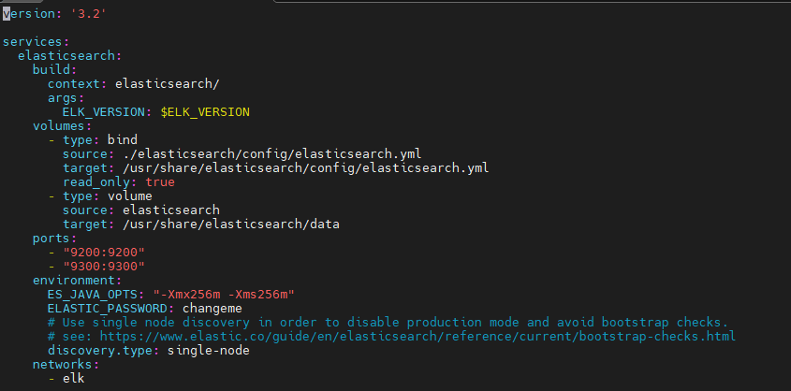The image size is (791, 391).
Task: Click the ES_JAVA_OPTS value "-Xmx256m -Xms256m"
Action: [x=224, y=295]
